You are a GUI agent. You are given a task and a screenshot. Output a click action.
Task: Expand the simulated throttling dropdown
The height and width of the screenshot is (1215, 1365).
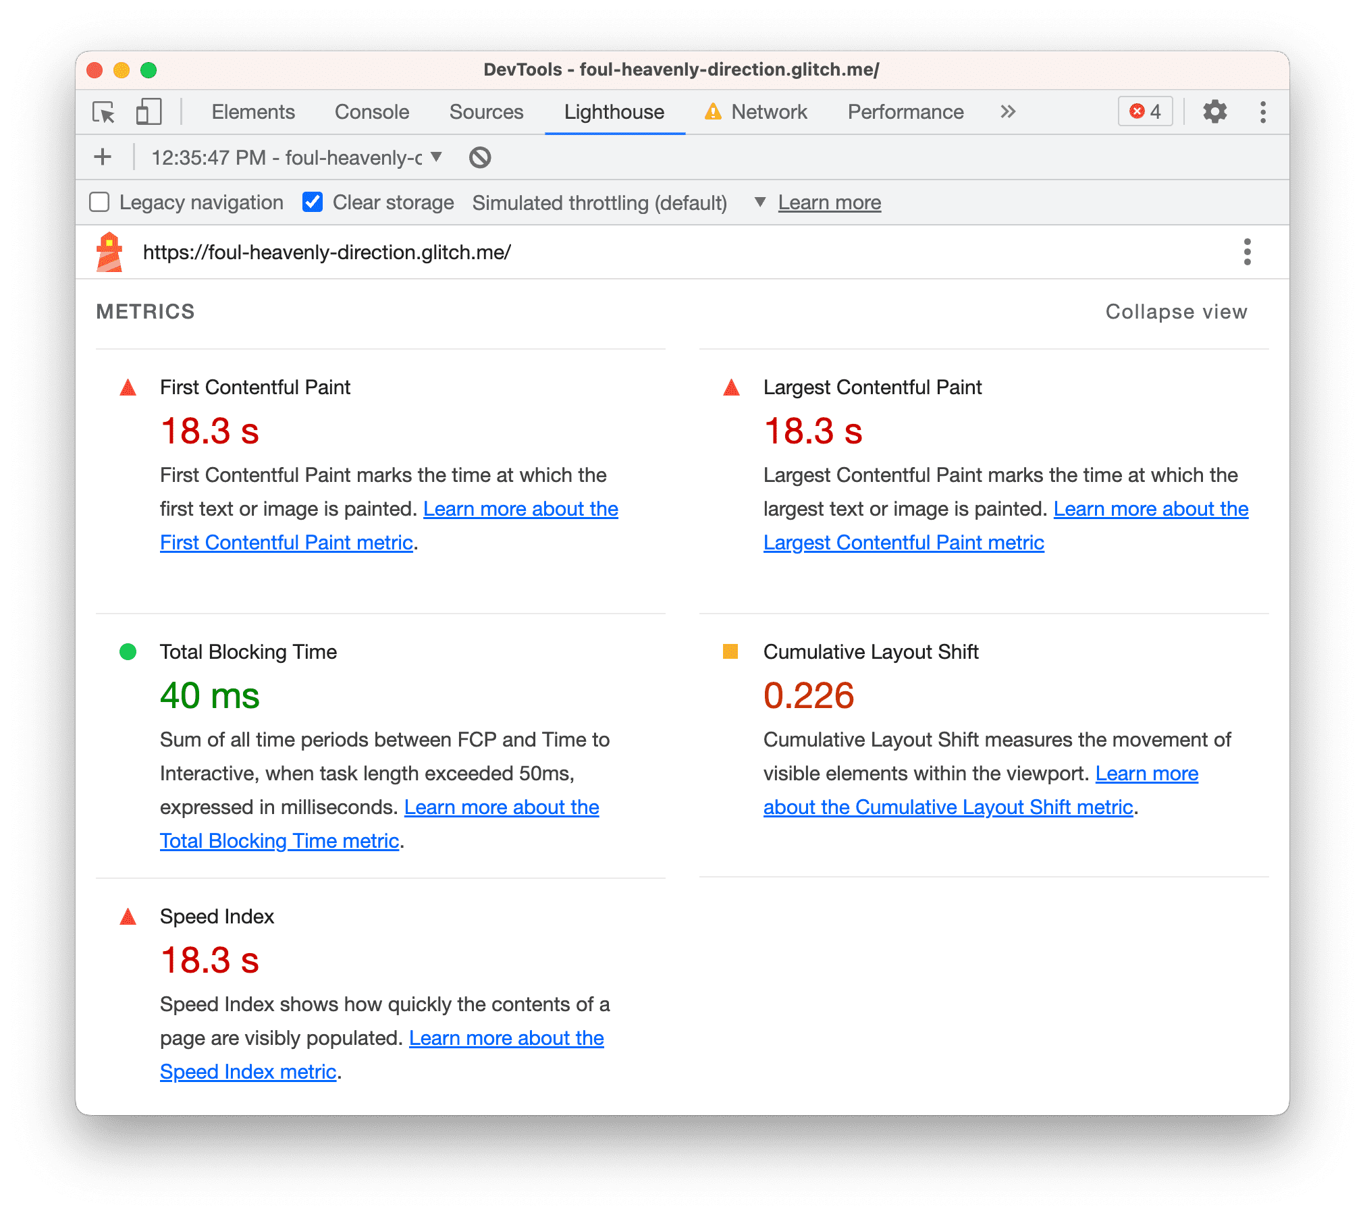pos(760,203)
